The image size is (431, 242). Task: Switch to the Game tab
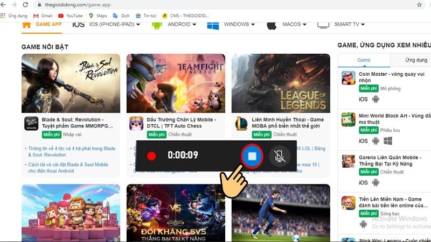(x=364, y=60)
